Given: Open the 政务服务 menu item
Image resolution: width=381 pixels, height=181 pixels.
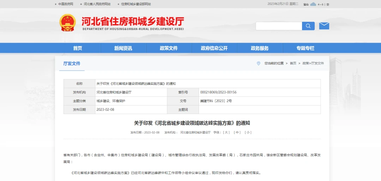Looking at the screenshot, I should (260, 48).
